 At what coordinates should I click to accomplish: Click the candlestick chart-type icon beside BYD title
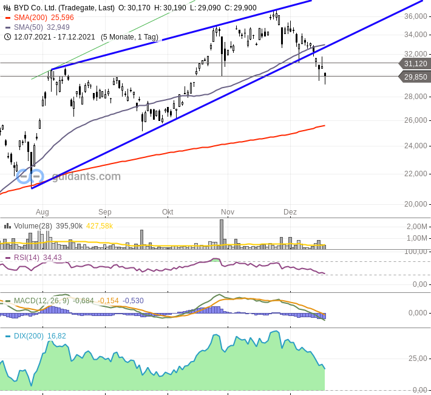pos(7,8)
